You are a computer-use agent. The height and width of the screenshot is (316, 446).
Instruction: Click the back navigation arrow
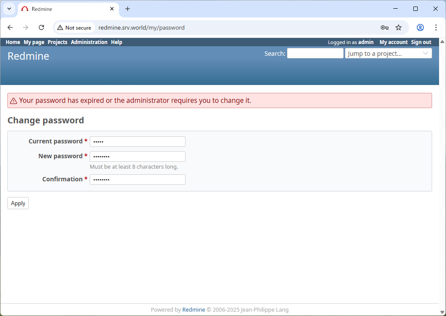tap(10, 27)
